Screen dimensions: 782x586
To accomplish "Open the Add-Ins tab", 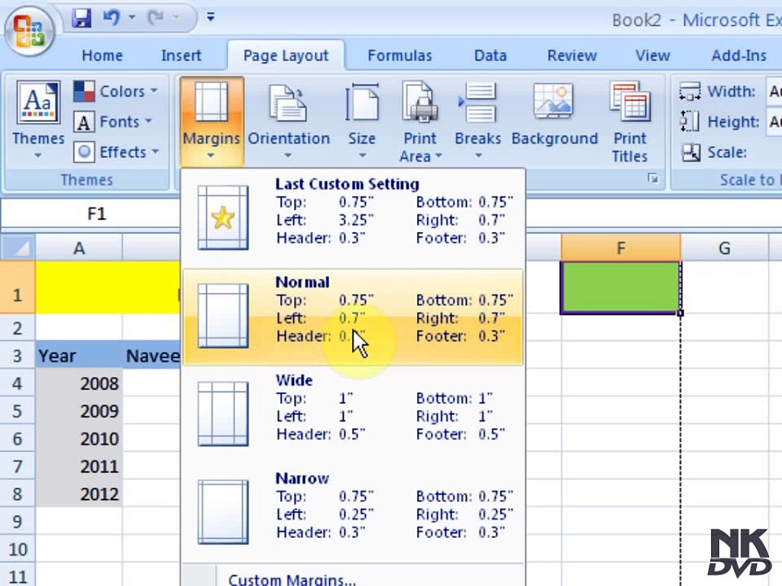I will pyautogui.click(x=739, y=55).
